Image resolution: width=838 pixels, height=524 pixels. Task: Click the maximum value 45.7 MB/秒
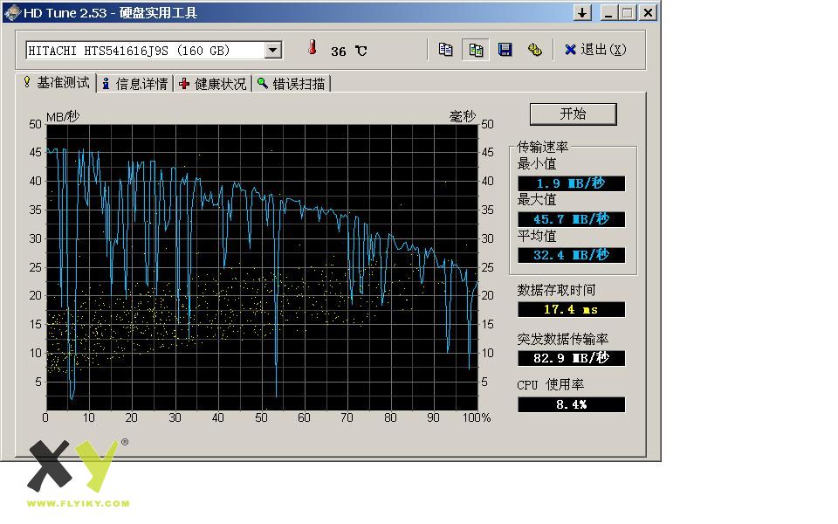click(571, 219)
